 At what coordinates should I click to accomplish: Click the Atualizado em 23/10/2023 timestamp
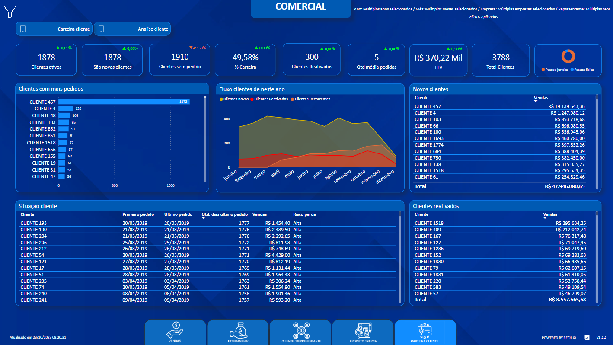(x=38, y=337)
